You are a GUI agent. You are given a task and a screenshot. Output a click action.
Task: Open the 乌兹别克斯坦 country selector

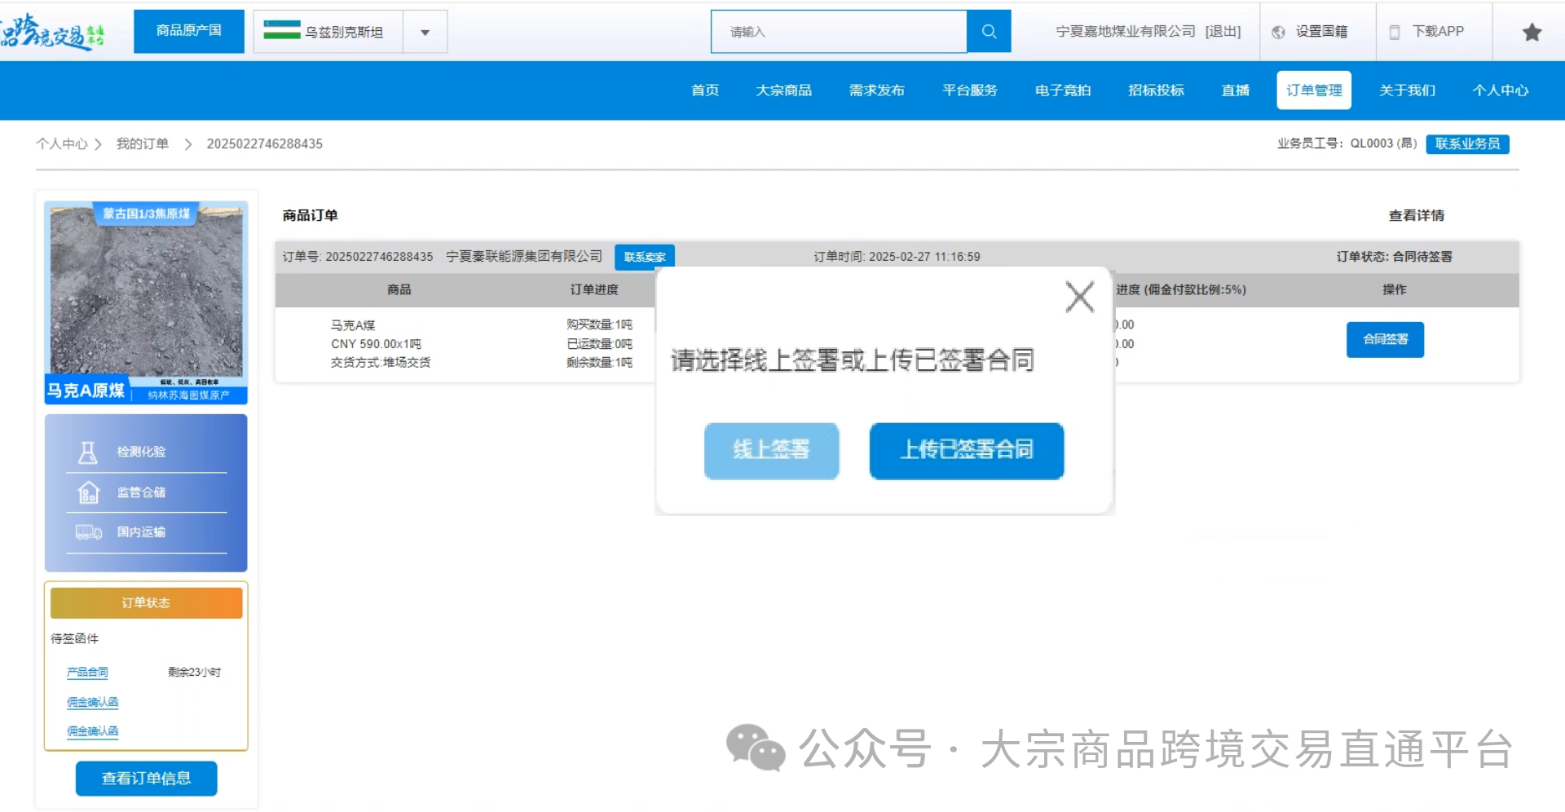point(343,33)
